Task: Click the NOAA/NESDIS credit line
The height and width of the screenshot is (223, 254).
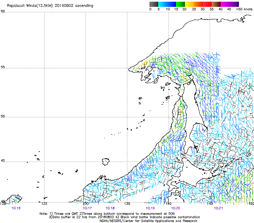Action: coord(148,221)
